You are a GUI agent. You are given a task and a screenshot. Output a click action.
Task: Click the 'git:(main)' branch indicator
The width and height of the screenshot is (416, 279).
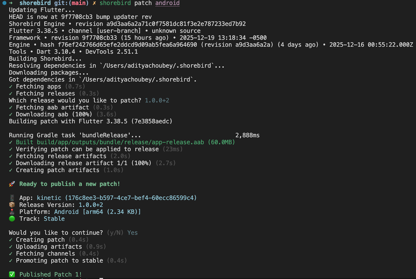(x=71, y=3)
